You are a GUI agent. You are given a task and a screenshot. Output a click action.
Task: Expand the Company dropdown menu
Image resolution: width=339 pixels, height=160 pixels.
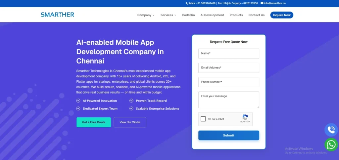pyautogui.click(x=146, y=15)
